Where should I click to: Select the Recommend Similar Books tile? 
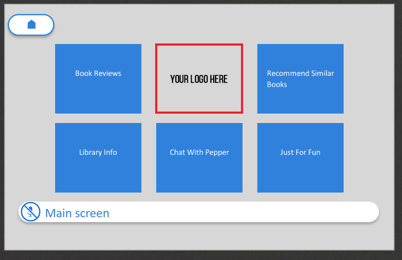point(300,79)
